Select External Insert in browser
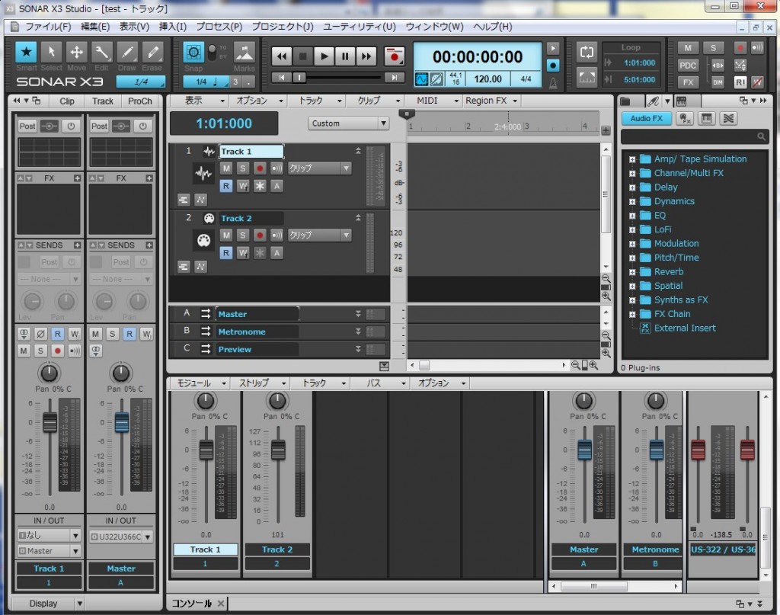The image size is (780, 615). (685, 328)
